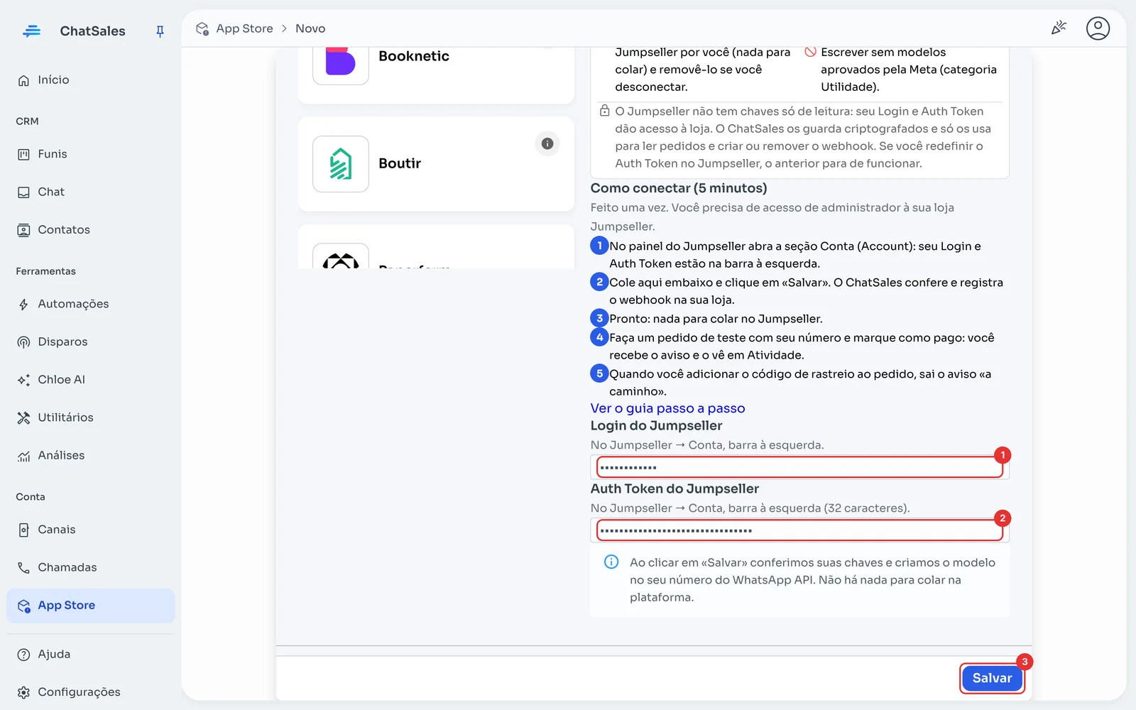Click the Auth Token do Jumpseller label
Image resolution: width=1136 pixels, height=710 pixels.
click(x=674, y=488)
